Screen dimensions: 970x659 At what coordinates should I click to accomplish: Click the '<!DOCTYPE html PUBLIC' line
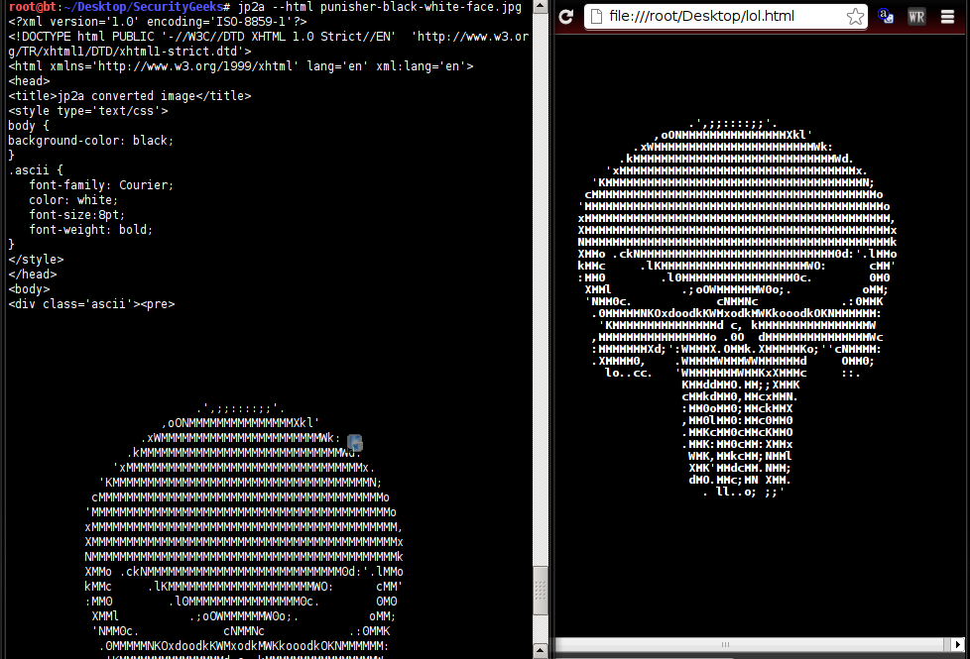coord(269,44)
